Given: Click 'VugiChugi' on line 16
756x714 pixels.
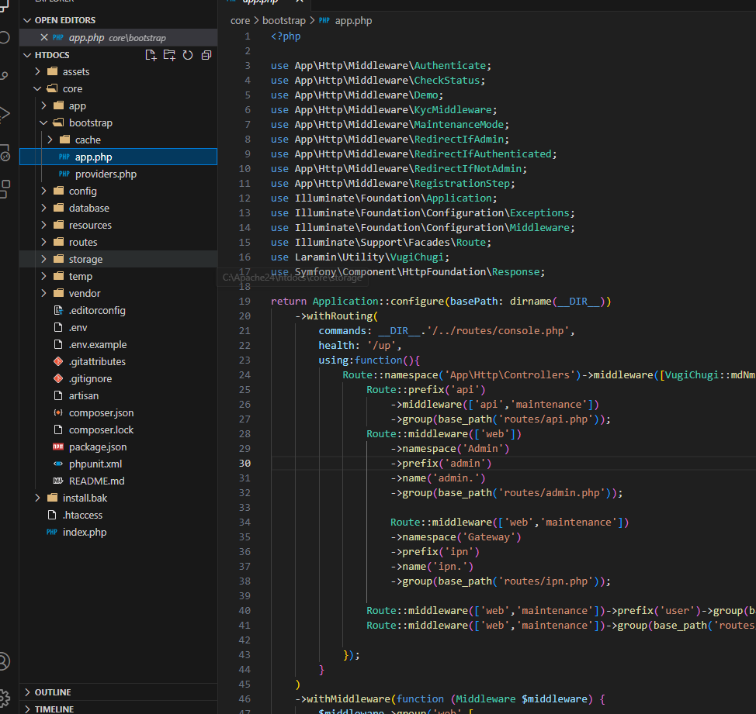Looking at the screenshot, I should point(417,257).
